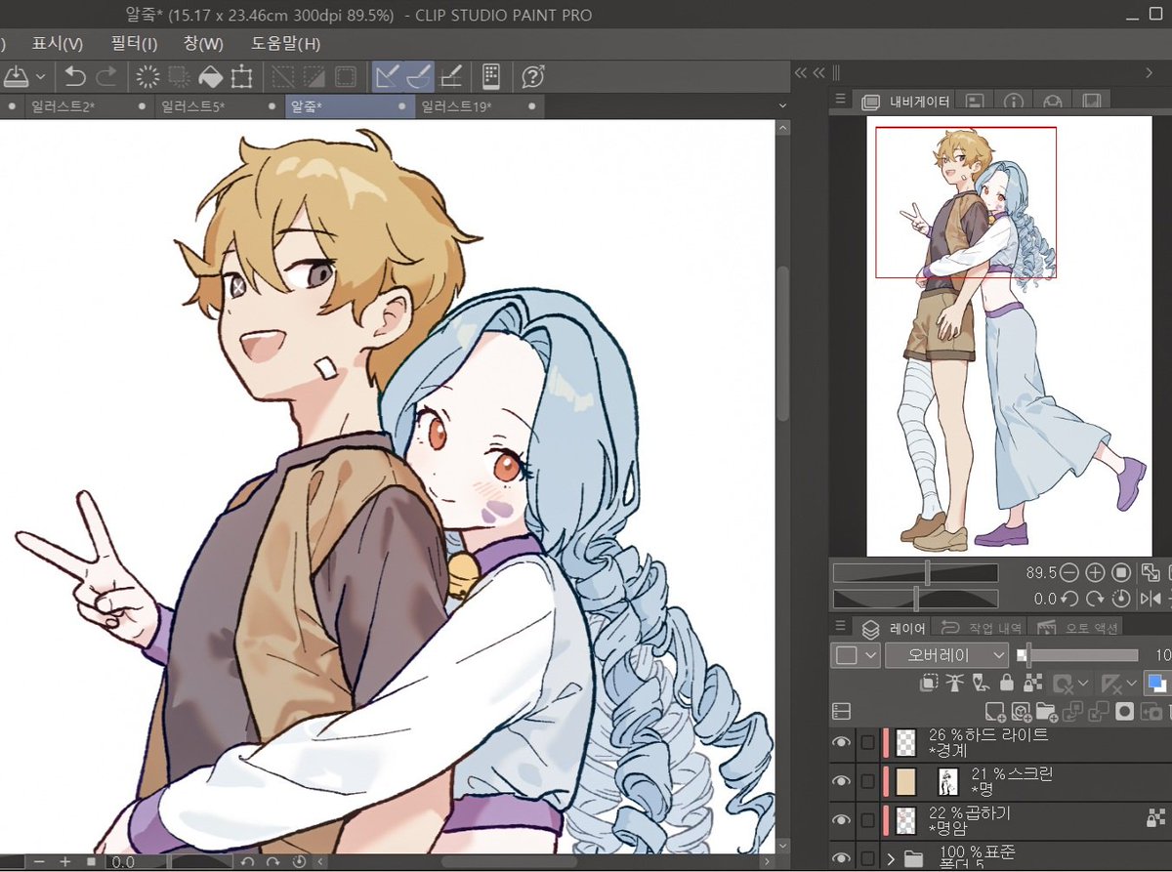Toggle Set as Draft Layer

[x=982, y=683]
